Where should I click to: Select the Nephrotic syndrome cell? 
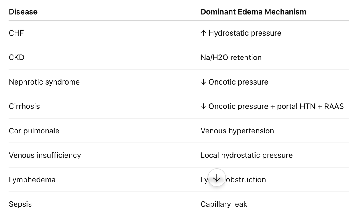[x=44, y=82]
